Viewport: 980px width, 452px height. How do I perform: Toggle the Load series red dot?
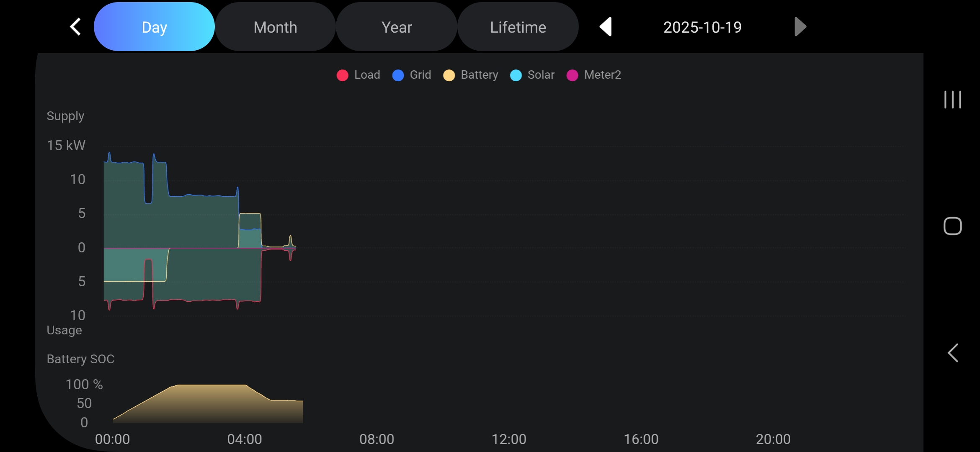[x=343, y=75]
